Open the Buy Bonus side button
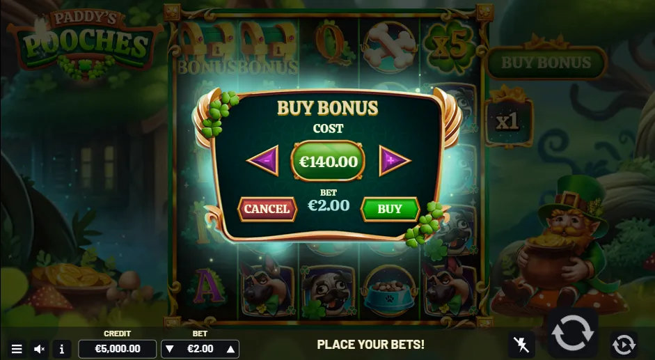 click(x=546, y=63)
